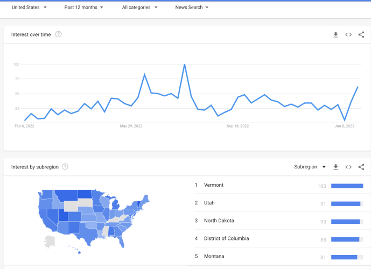The image size is (371, 269).
Task: Open embed code for subregion map
Action: point(348,167)
